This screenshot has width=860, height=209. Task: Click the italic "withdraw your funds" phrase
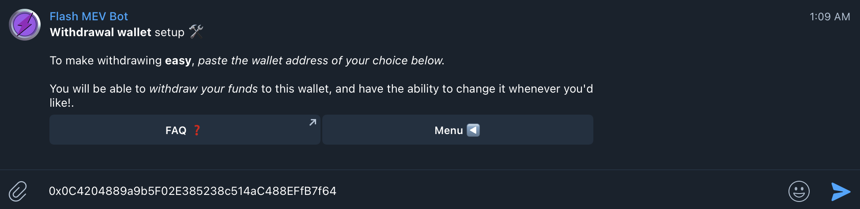pos(203,89)
